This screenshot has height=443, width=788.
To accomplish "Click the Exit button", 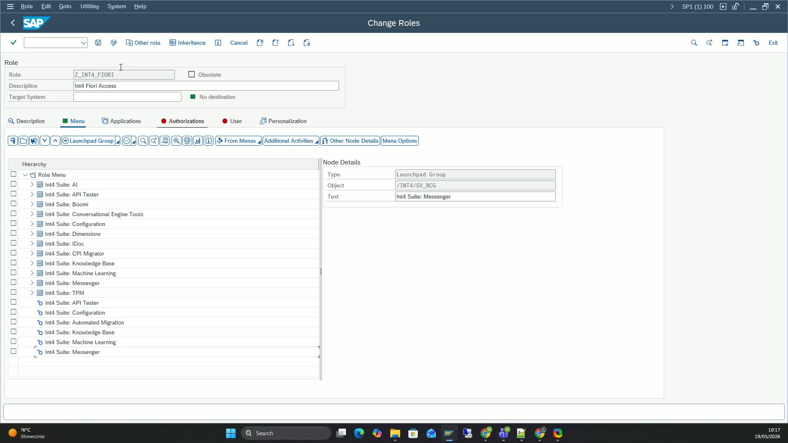I will point(773,43).
